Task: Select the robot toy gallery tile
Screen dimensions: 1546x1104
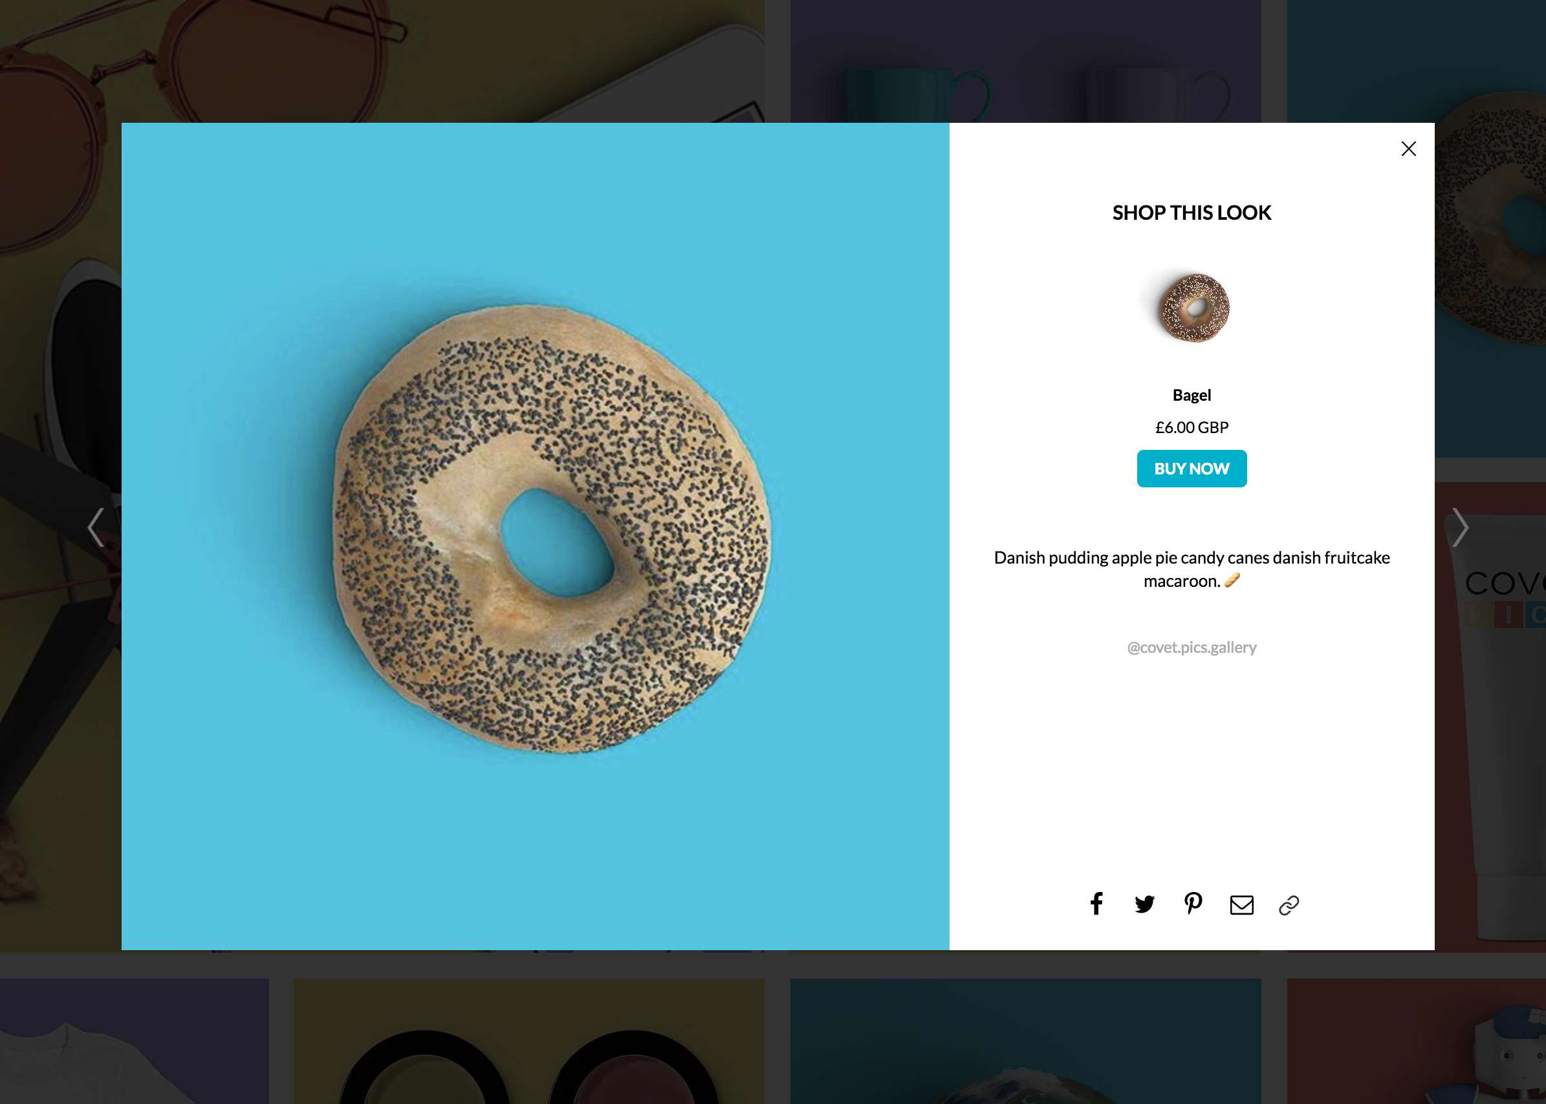Action: coord(1416,1041)
